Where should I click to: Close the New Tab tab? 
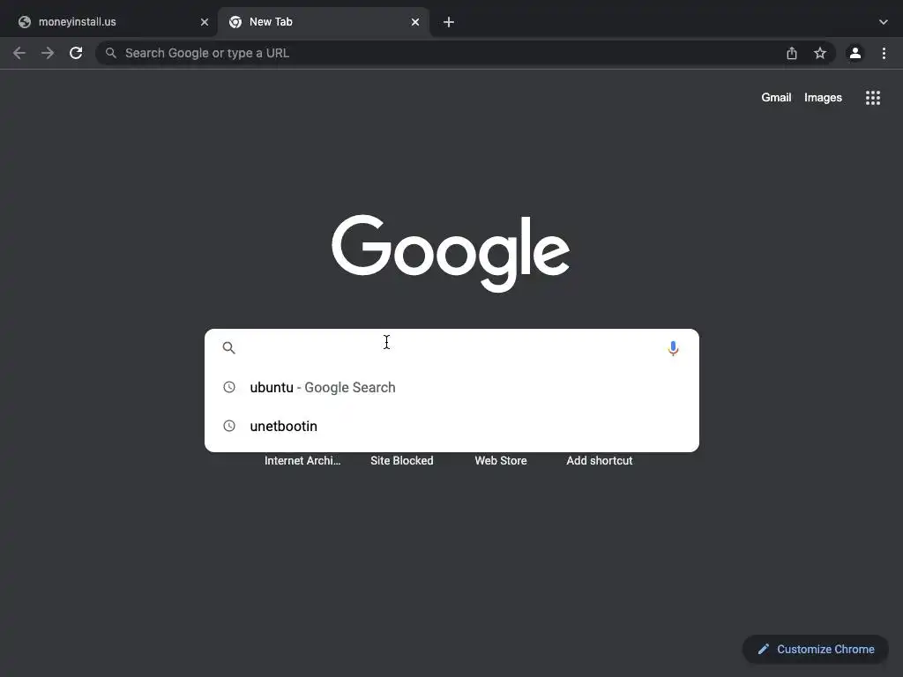coord(415,22)
